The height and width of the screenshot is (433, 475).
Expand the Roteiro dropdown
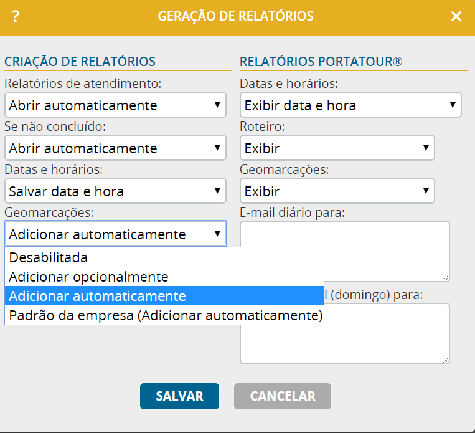click(337, 148)
